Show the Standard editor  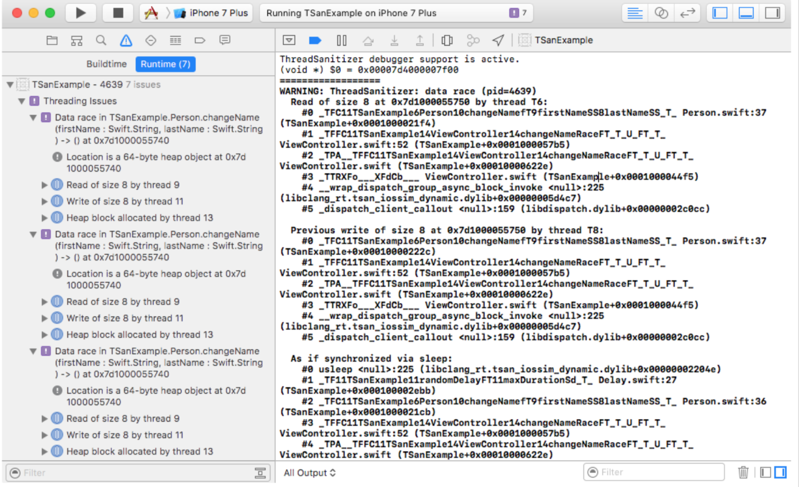tap(635, 13)
